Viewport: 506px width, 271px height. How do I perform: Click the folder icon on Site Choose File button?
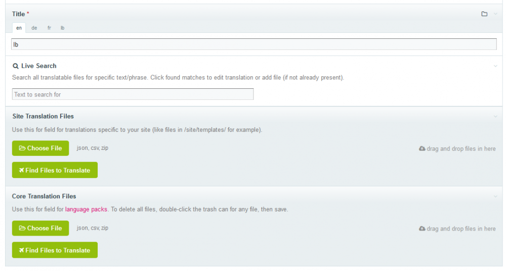22,148
